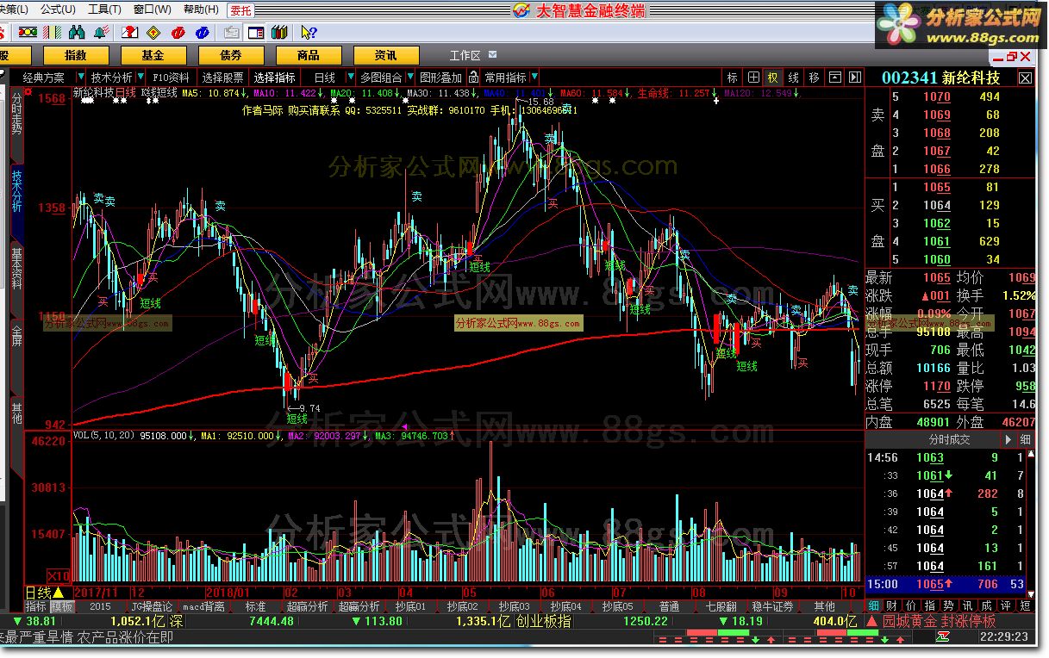The image size is (1049, 658).
Task: Open the books library icon
Action: pos(279,33)
